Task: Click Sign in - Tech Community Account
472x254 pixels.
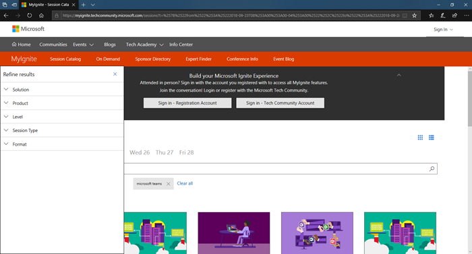Action: pos(281,103)
